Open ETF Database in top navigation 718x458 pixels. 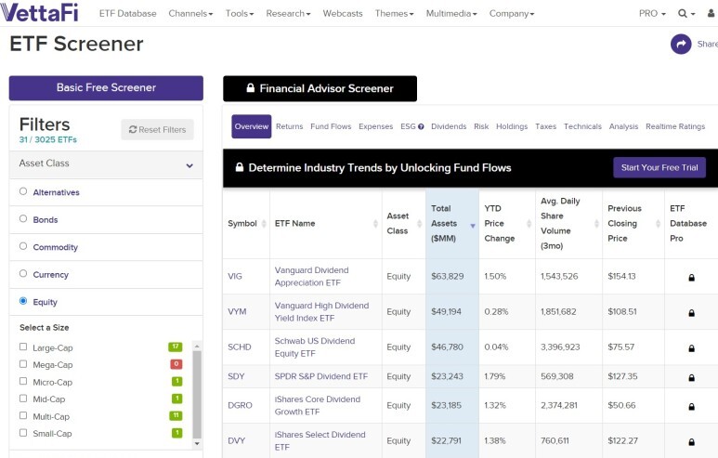[128, 14]
